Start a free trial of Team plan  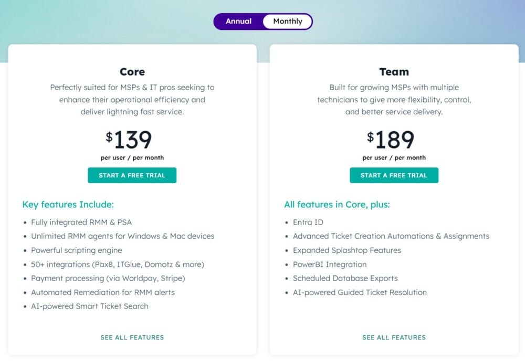pyautogui.click(x=394, y=175)
